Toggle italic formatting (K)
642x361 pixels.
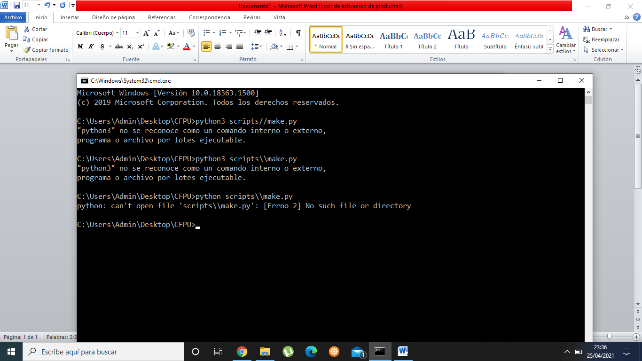pyautogui.click(x=91, y=47)
